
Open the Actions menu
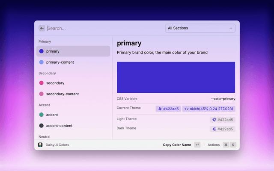coord(214,145)
